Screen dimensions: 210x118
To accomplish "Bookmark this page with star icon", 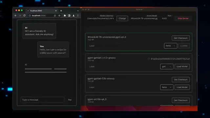I will click(59, 16).
